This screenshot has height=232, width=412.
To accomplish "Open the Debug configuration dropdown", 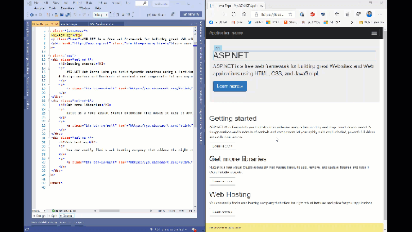I will (x=100, y=15).
